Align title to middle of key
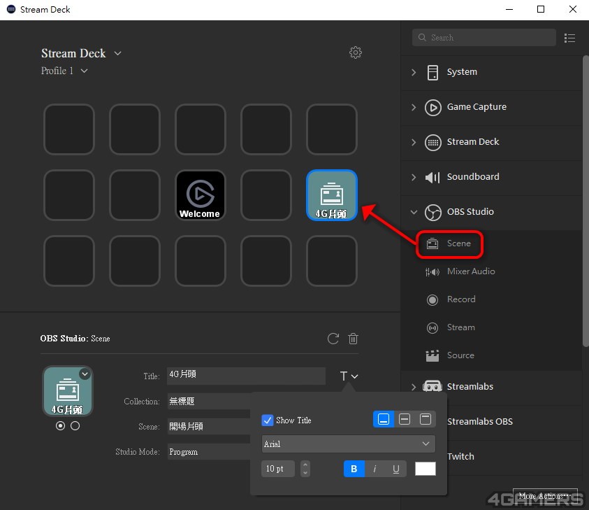This screenshot has width=589, height=510. pos(405,419)
